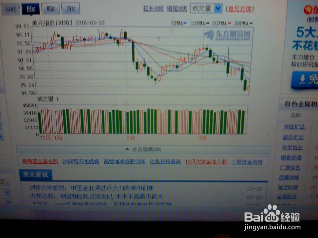Collapse the chart via 点击隐藏K线 bar

[x=143, y=149]
